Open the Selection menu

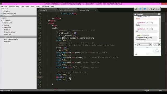point(11,7)
